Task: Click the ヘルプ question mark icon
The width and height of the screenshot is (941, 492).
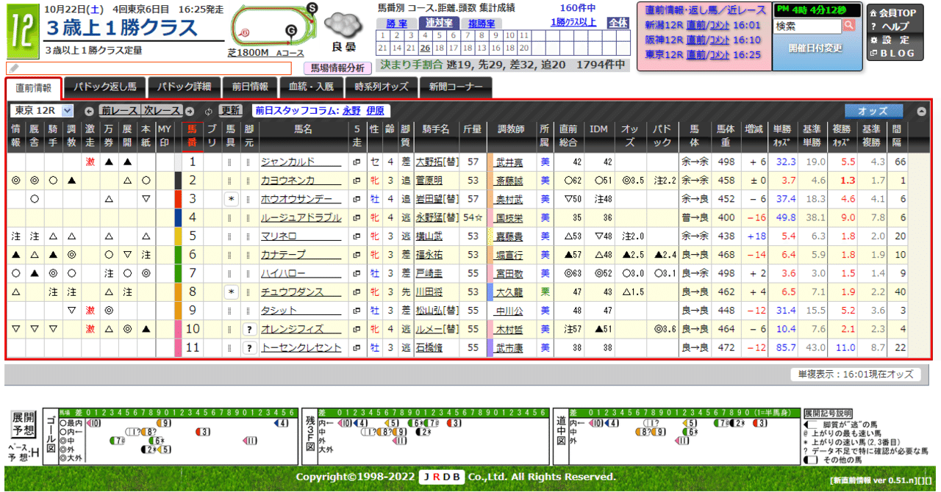Action: pos(874,26)
